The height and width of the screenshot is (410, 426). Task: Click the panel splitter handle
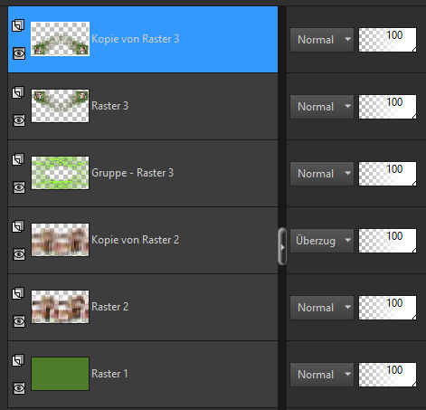282,246
